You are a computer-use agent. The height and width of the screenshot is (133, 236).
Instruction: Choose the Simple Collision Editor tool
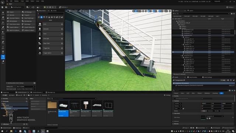point(28,27)
